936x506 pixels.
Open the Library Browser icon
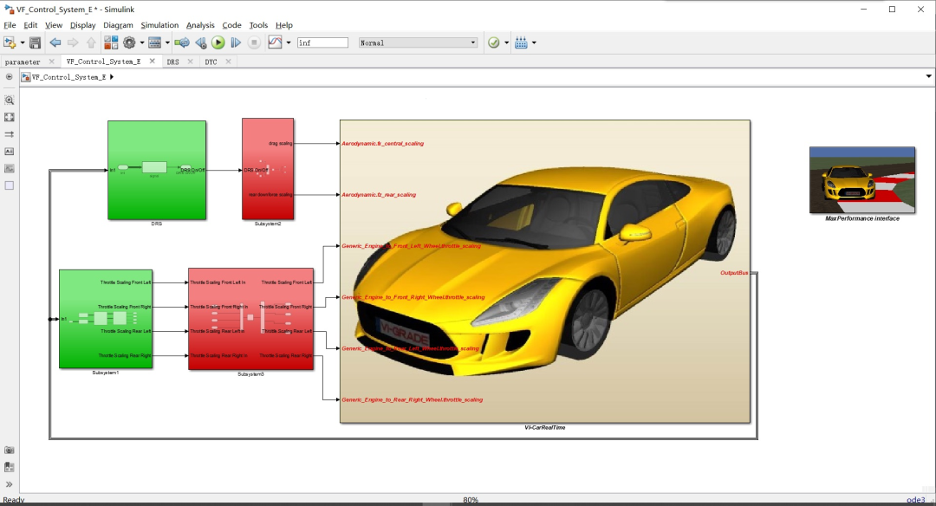click(111, 42)
